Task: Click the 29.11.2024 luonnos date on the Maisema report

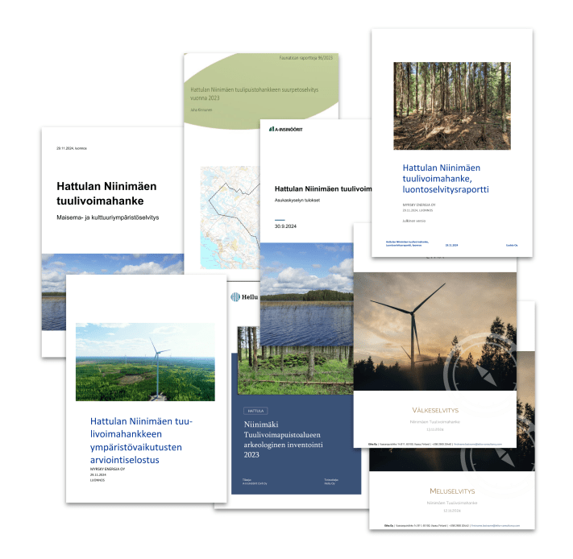Action: pos(72,148)
